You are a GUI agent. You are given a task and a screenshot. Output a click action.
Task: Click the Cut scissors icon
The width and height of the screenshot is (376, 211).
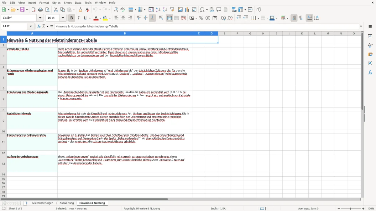pos(56,10)
